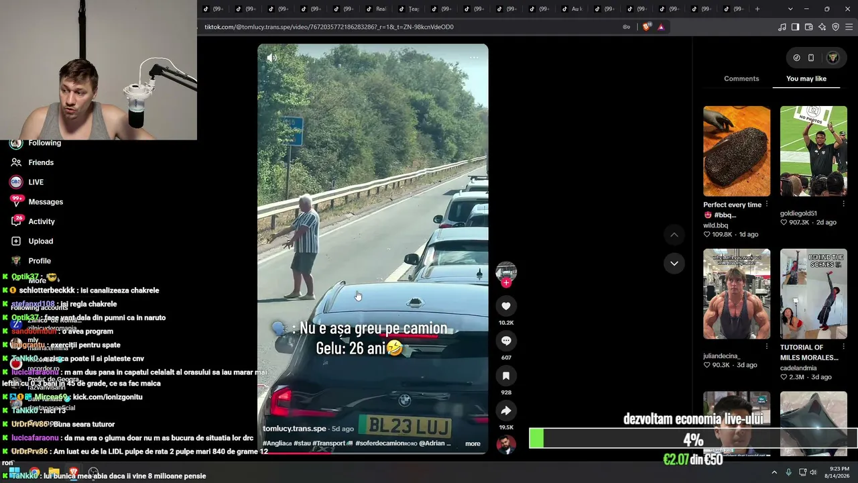The height and width of the screenshot is (483, 858).
Task: Open the Brave Wallet icon
Action: click(809, 27)
